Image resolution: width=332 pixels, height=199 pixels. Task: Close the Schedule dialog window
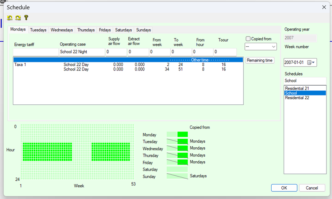pos(324,7)
